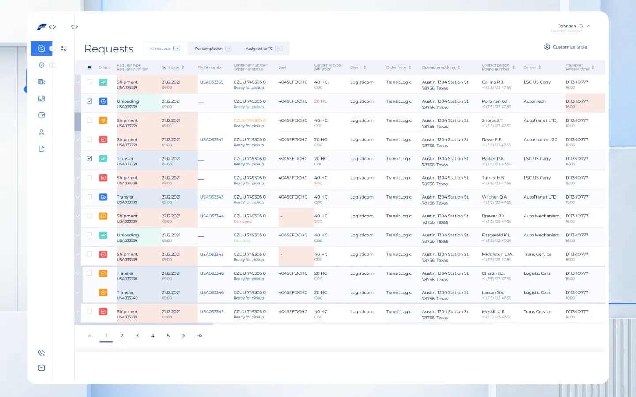Sort by Sent date column arrows
This screenshot has height=397, width=636.
click(183, 67)
